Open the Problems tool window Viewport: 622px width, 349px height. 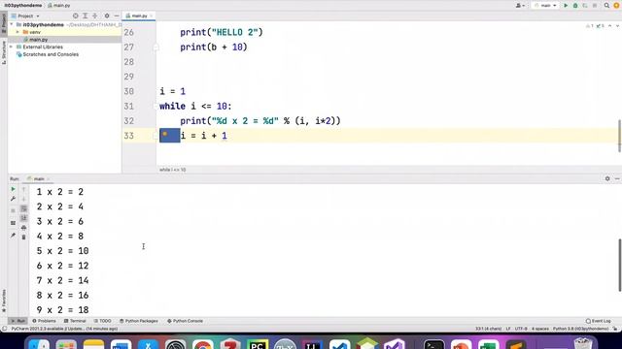[44, 321]
